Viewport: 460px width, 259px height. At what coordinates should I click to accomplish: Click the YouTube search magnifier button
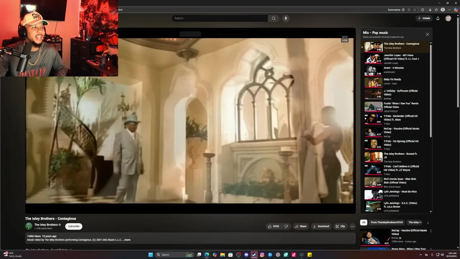tap(273, 18)
